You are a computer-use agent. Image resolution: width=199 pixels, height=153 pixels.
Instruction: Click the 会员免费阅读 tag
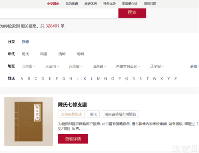(71, 114)
